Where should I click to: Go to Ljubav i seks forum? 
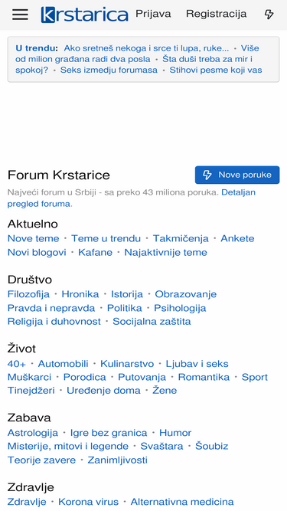[x=197, y=364]
